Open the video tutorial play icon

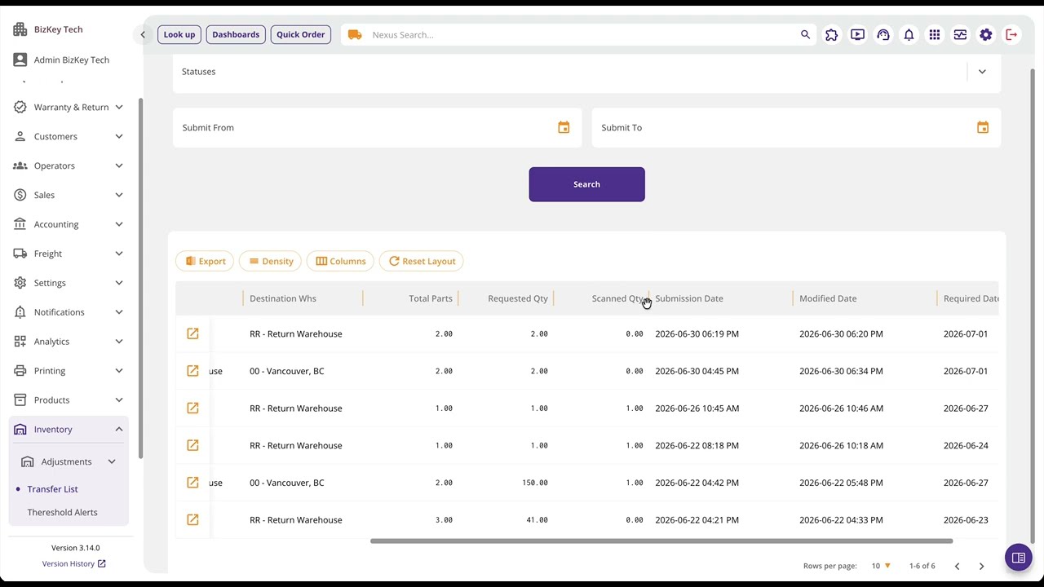[x=857, y=34]
